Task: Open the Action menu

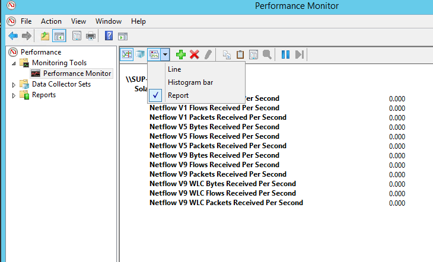Action: coord(51,21)
